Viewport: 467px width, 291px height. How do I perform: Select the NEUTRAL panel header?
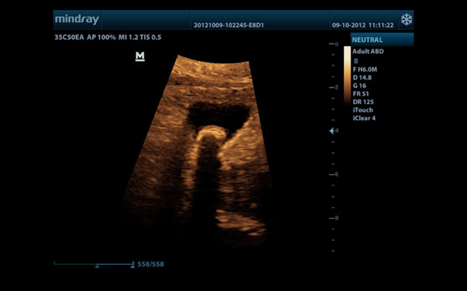tap(382, 40)
